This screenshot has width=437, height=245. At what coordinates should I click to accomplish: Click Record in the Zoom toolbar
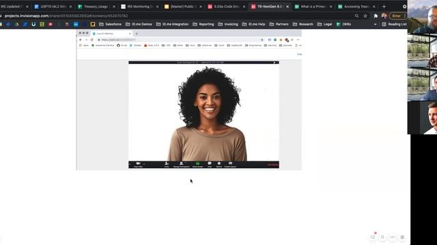coord(219,165)
